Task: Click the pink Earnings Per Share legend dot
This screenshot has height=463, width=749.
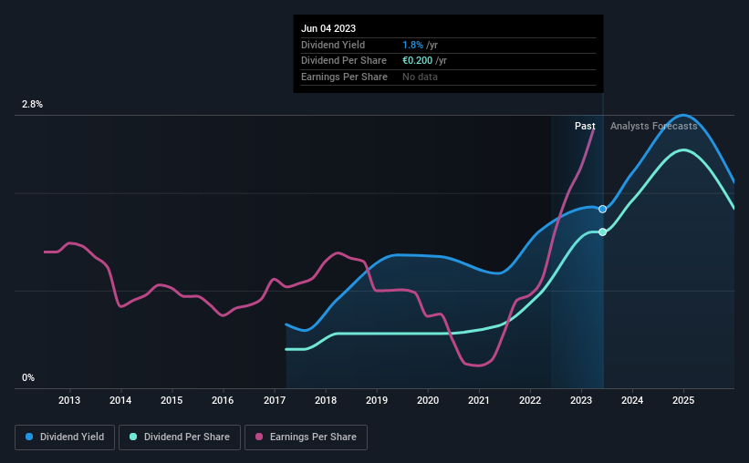Action: [259, 437]
